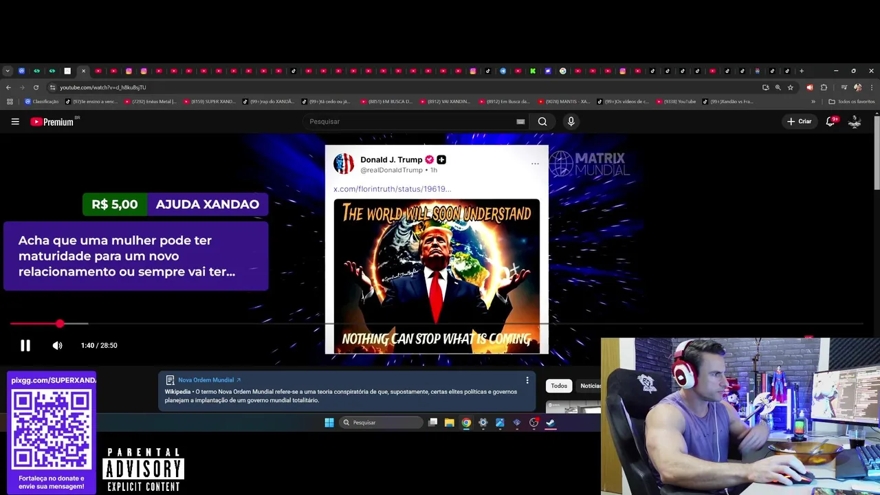Image resolution: width=880 pixels, height=495 pixels.
Task: Select the Notícias filter chip
Action: point(590,386)
